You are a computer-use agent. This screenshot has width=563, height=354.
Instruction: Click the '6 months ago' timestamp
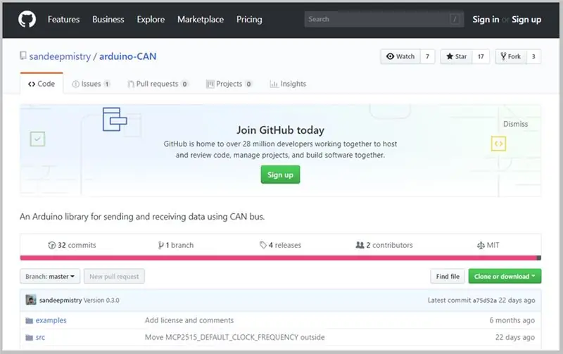click(x=512, y=320)
